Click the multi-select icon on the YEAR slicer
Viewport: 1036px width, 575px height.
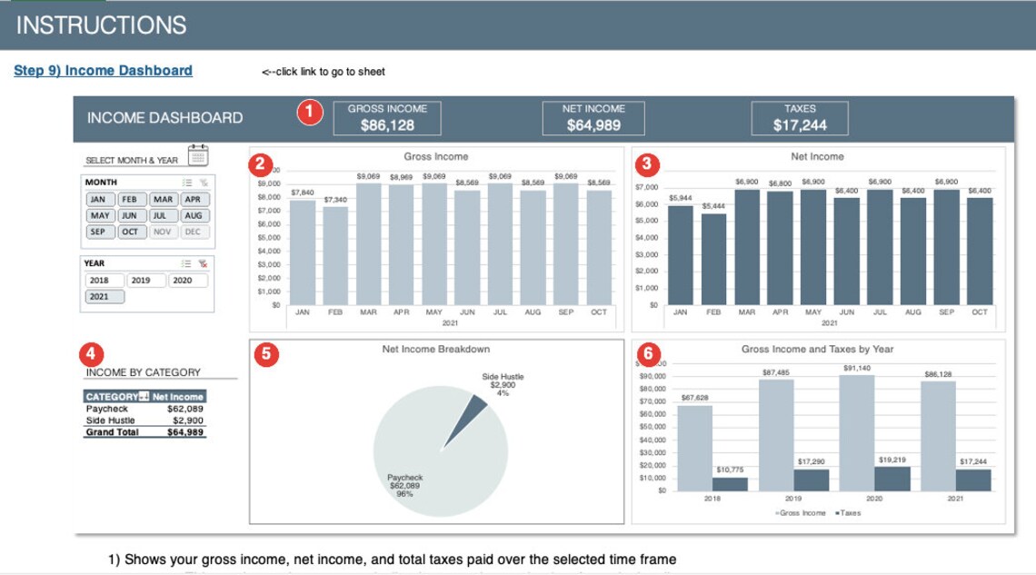(186, 263)
